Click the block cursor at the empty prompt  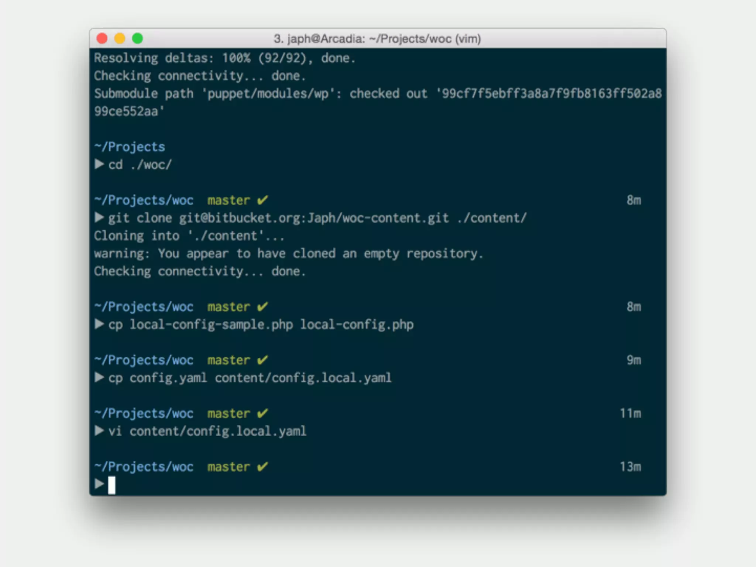tap(111, 485)
